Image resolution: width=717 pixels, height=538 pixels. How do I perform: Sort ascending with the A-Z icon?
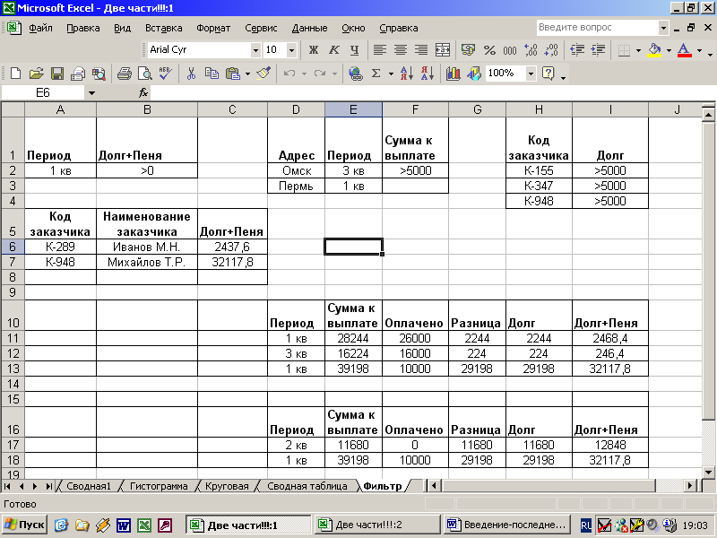pyautogui.click(x=407, y=74)
